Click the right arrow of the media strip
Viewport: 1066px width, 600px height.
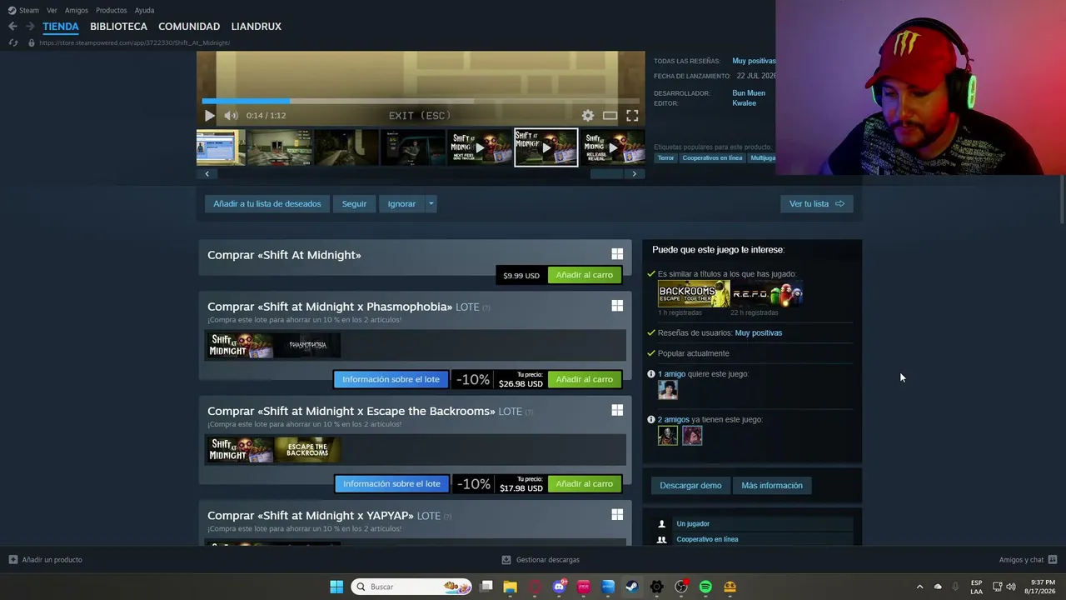[x=634, y=173]
